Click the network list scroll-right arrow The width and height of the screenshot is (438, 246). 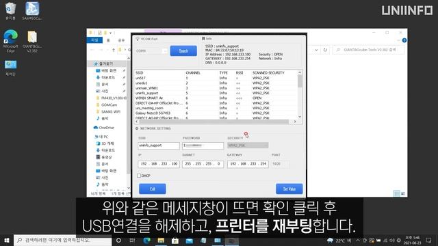[295, 122]
